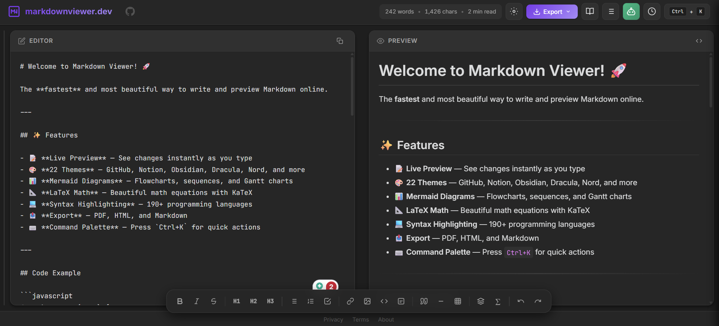Viewport: 719px width, 326px height.
Task: Open the GitHub repository icon
Action: (130, 12)
